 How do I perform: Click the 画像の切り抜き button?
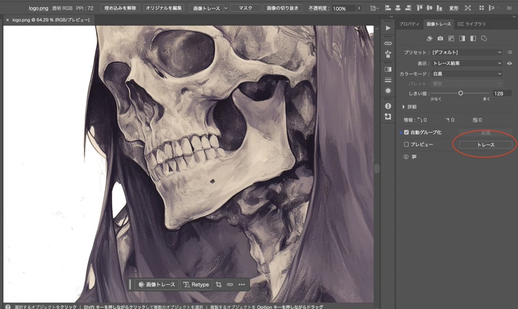[282, 8]
